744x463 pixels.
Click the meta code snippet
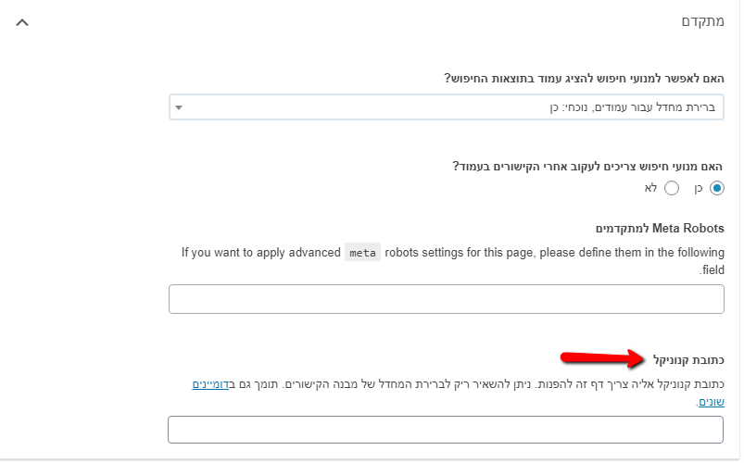point(362,252)
